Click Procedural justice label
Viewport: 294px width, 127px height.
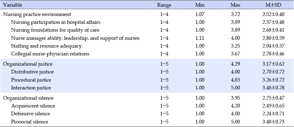(x=31, y=80)
